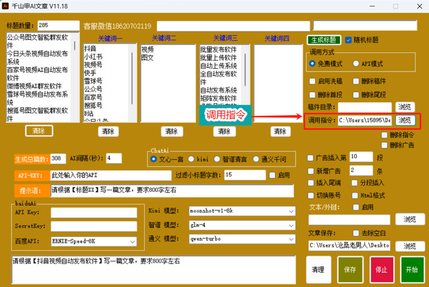Click the baiduAi API Key field

point(94,213)
